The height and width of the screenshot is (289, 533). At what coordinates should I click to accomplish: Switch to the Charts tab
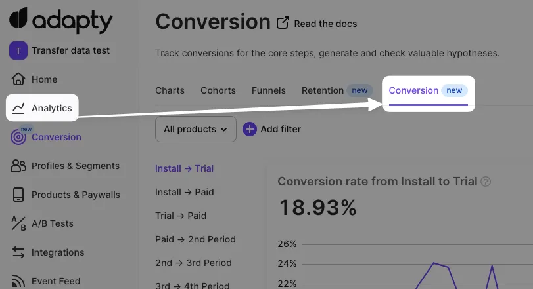(170, 90)
